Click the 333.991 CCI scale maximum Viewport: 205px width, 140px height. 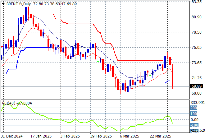coord(198,103)
